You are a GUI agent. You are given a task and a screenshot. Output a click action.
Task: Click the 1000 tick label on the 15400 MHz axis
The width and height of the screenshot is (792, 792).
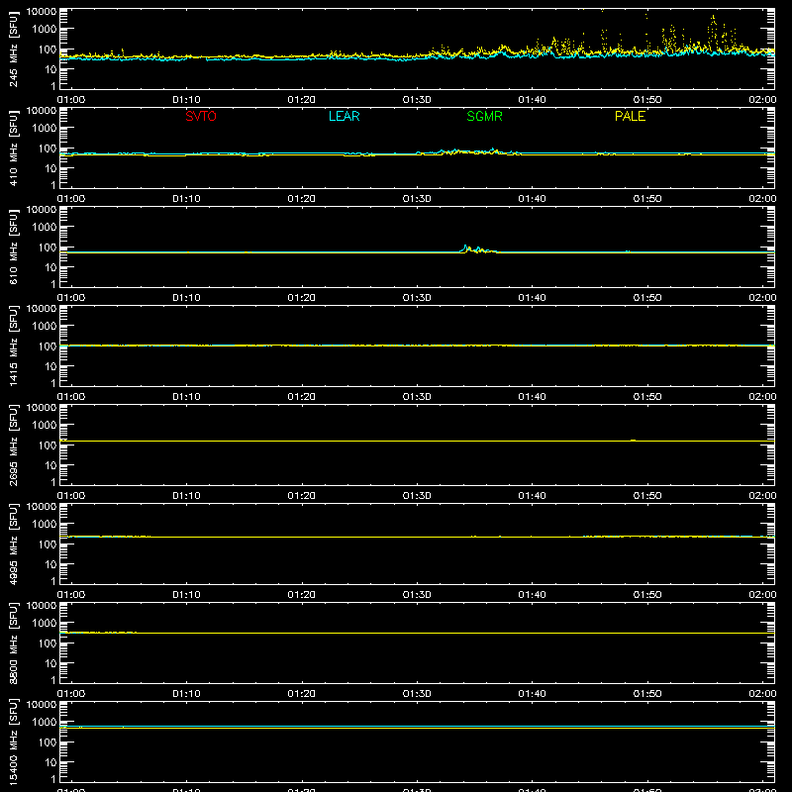[x=45, y=723]
